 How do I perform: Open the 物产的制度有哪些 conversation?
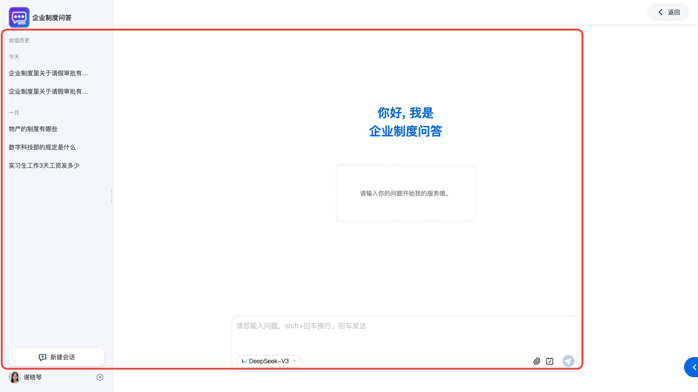click(x=33, y=129)
